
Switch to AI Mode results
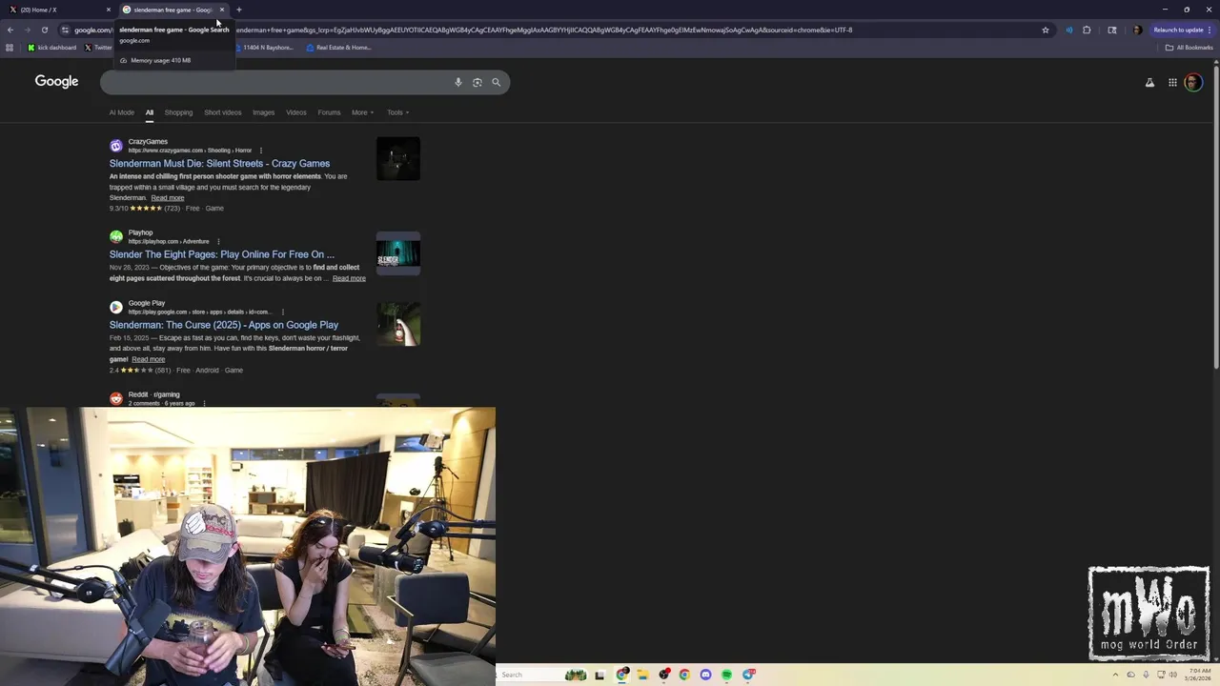tap(122, 112)
